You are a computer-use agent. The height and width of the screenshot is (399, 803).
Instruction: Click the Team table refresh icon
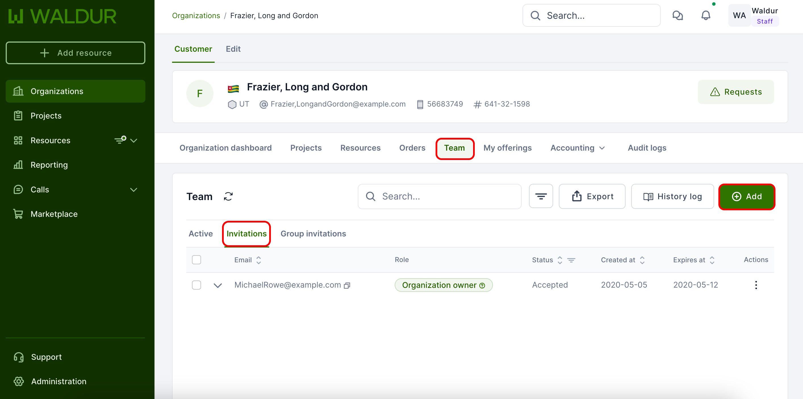coord(228,197)
